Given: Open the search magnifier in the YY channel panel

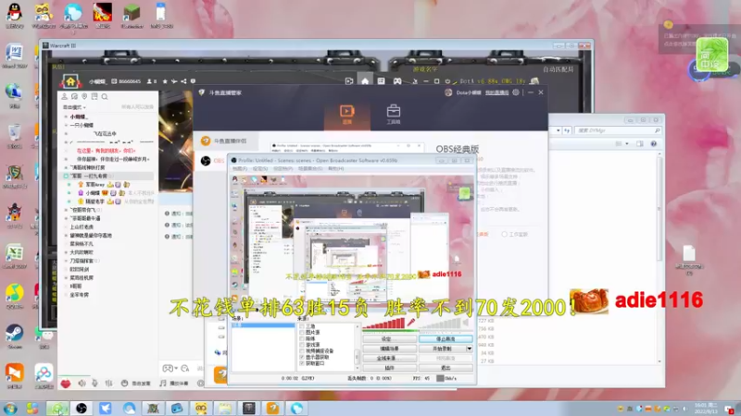Looking at the screenshot, I should pyautogui.click(x=105, y=97).
